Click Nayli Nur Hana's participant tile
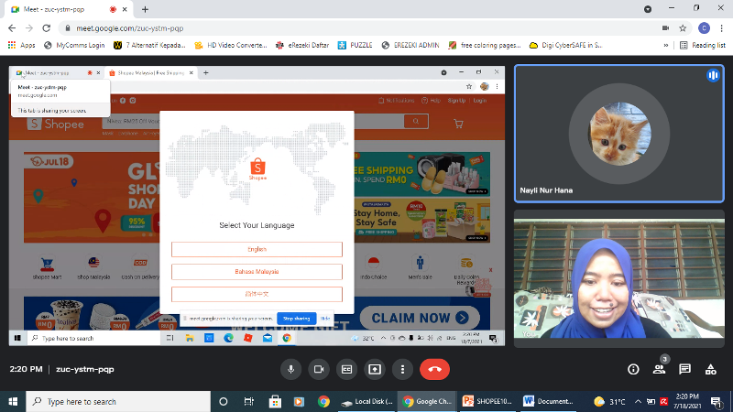Screen dimensions: 733x412 [x=619, y=134]
